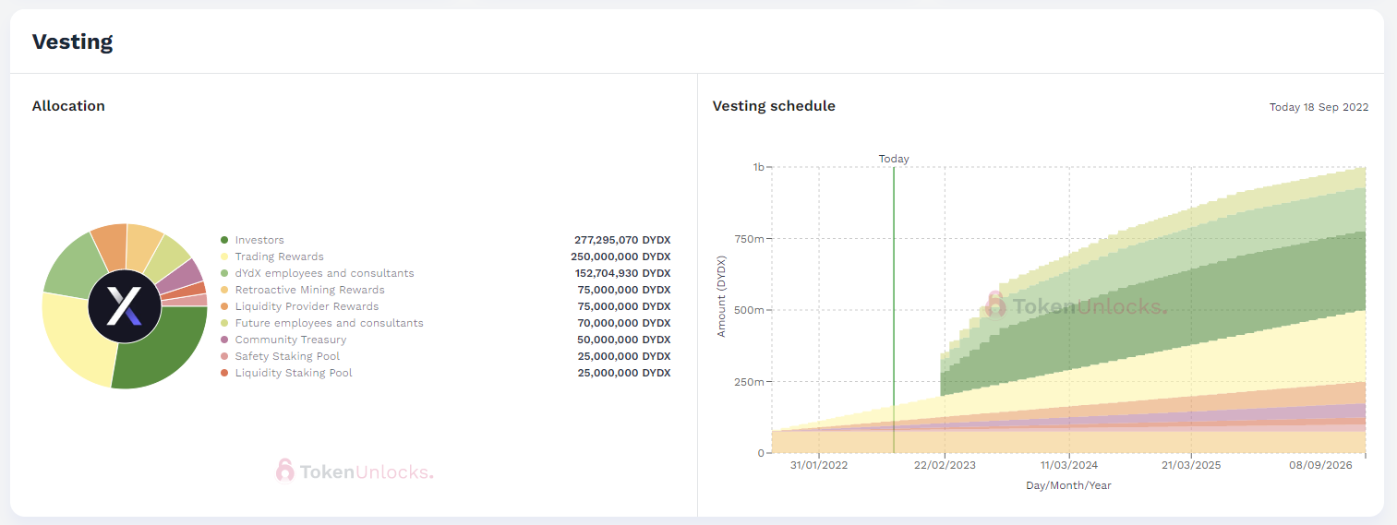
Task: Click dYdX employees and consultants label
Action: pos(325,273)
